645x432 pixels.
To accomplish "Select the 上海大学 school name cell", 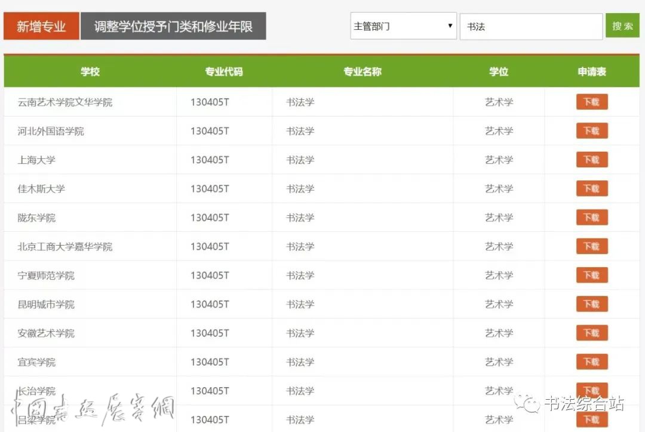I will [36, 160].
